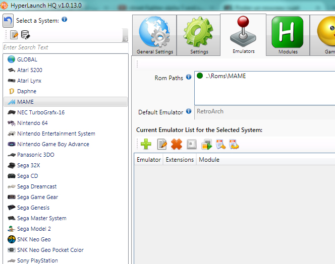Click the search document magnifier icon
The height and width of the screenshot is (264, 335).
pos(220,144)
